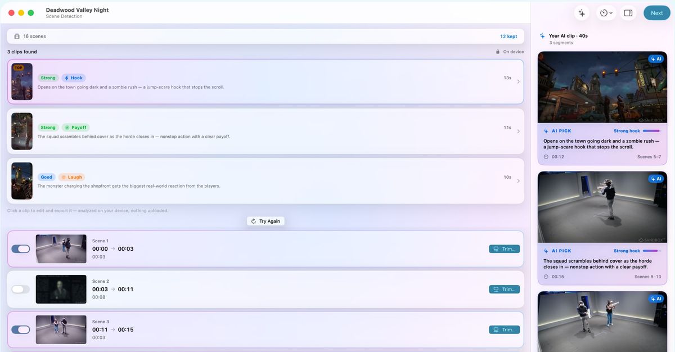Disable the Scene 1 toggle
The height and width of the screenshot is (352, 675).
pyautogui.click(x=20, y=249)
